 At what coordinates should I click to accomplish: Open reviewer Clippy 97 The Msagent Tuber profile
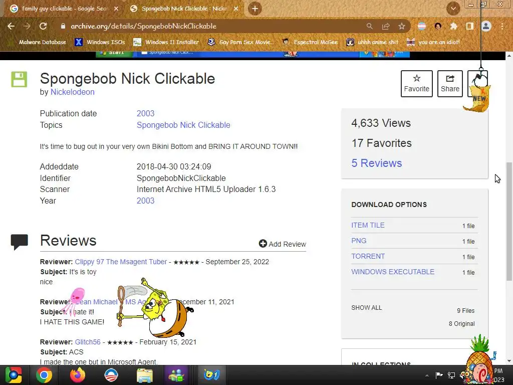[x=121, y=262]
